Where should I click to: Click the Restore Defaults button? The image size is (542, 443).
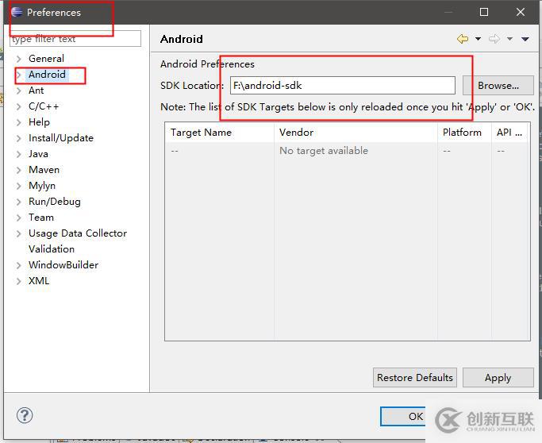pyautogui.click(x=415, y=377)
